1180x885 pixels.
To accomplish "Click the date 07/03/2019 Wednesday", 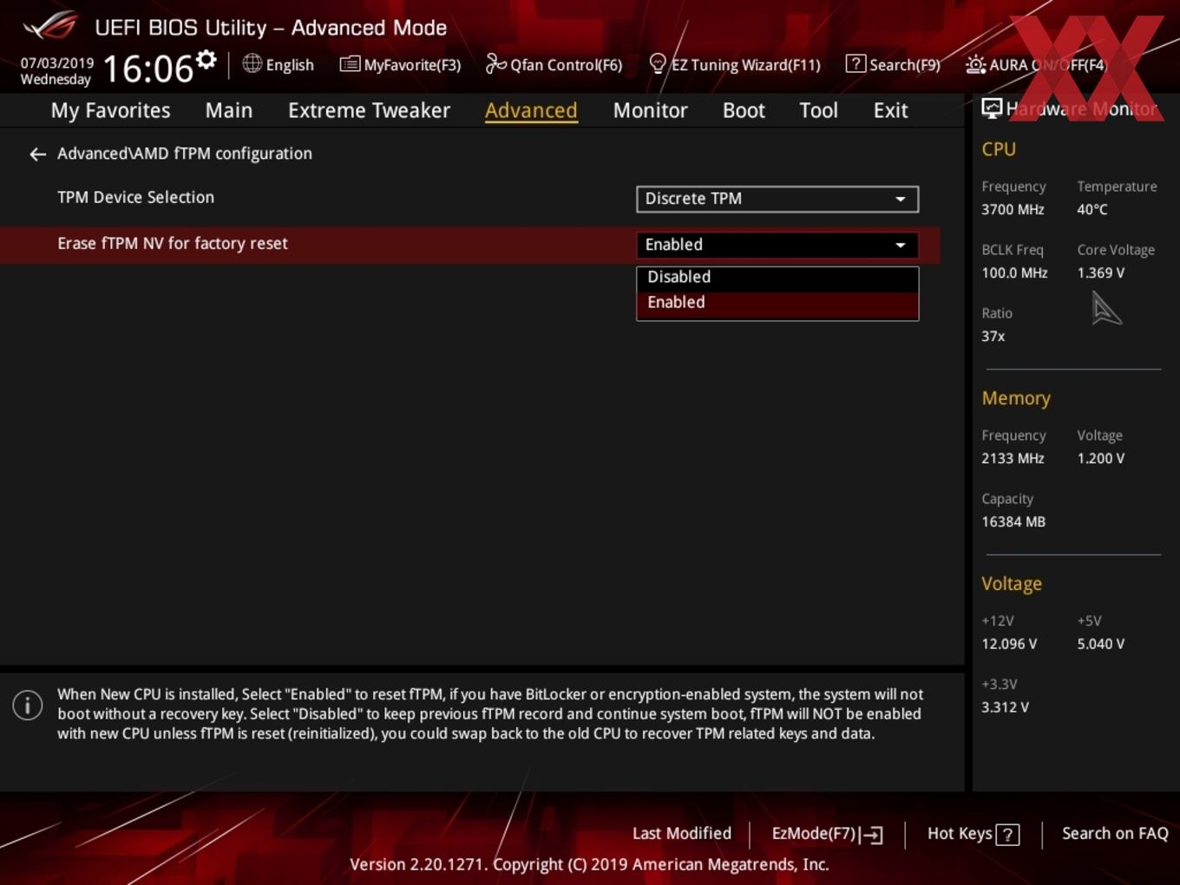I will [56, 71].
